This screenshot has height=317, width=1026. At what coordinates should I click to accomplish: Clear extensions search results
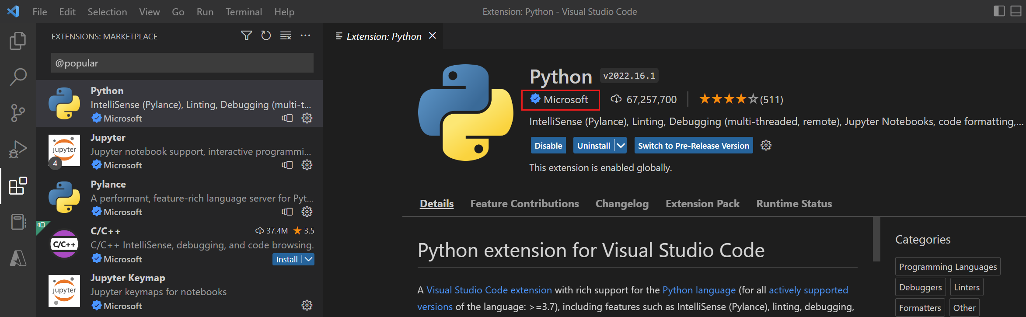click(x=286, y=36)
